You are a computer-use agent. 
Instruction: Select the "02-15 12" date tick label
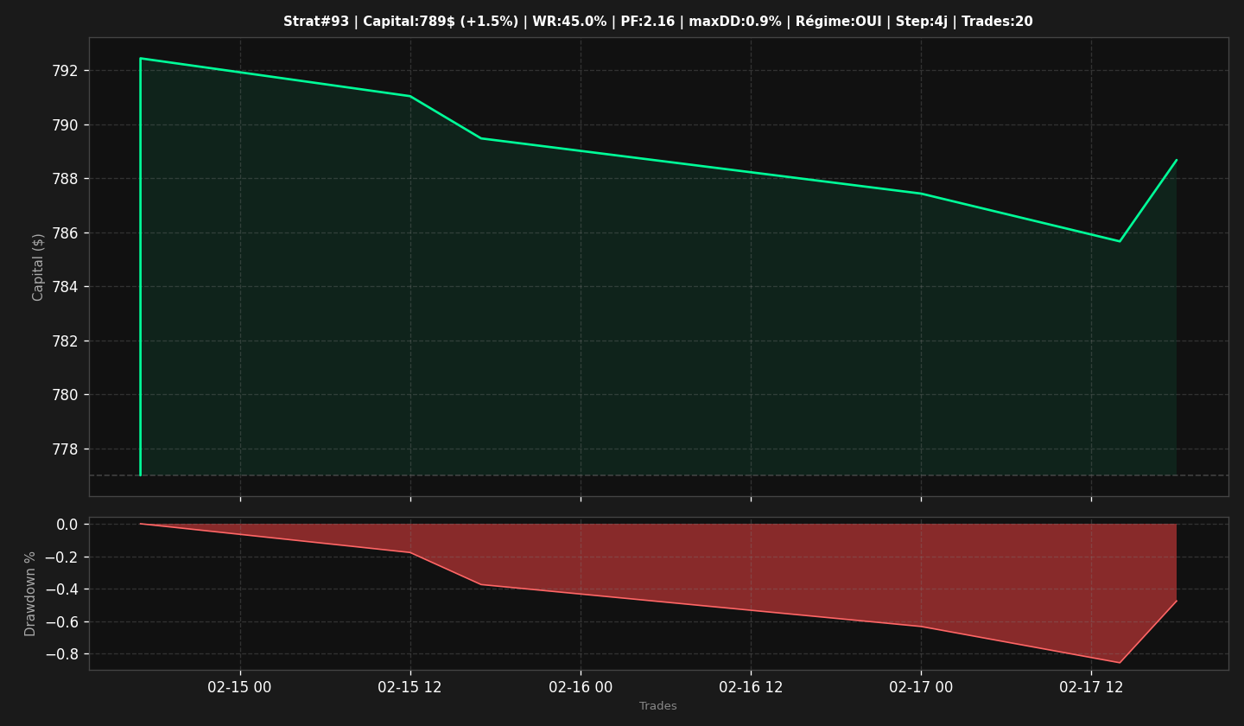pos(409,688)
